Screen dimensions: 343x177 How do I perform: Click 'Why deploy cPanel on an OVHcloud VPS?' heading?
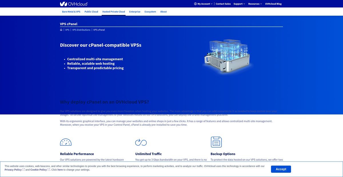pyautogui.click(x=105, y=102)
